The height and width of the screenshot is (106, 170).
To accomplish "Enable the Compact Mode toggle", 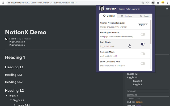I will (143, 54).
